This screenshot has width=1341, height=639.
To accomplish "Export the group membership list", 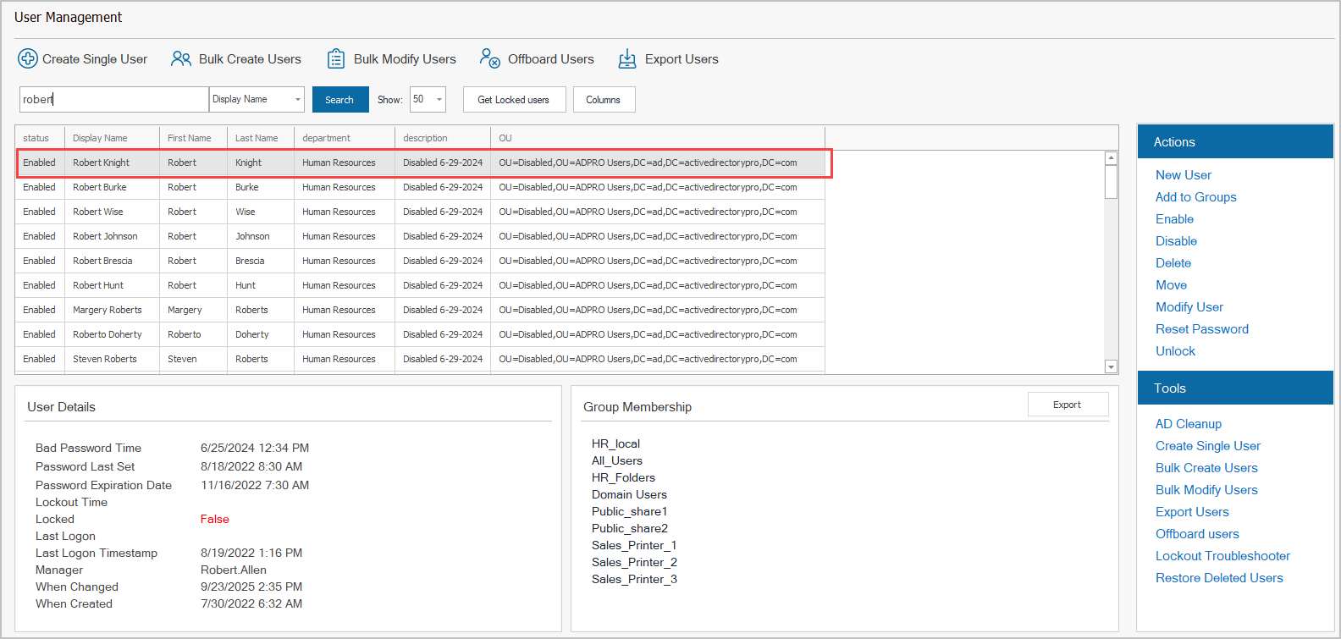I will (x=1067, y=405).
